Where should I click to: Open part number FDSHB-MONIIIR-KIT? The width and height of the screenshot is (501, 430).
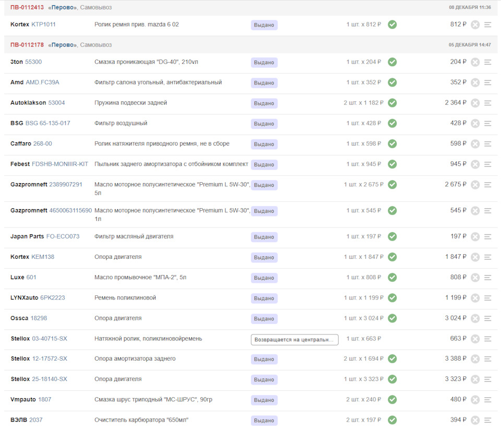point(59,164)
